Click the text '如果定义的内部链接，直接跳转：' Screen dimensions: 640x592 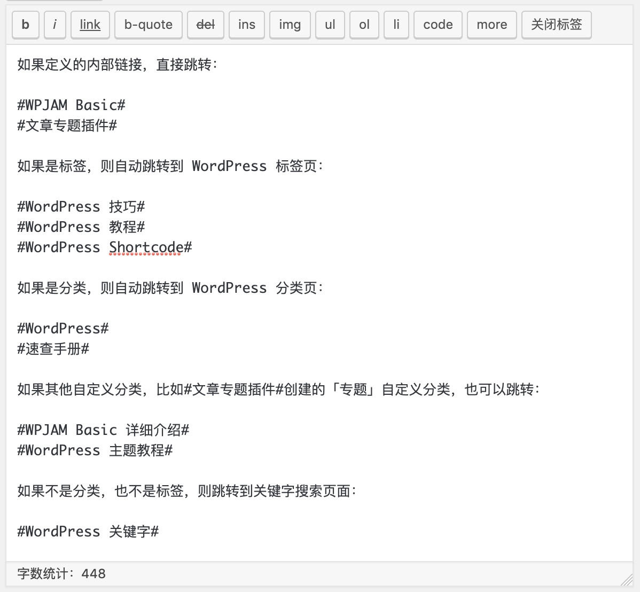118,65
